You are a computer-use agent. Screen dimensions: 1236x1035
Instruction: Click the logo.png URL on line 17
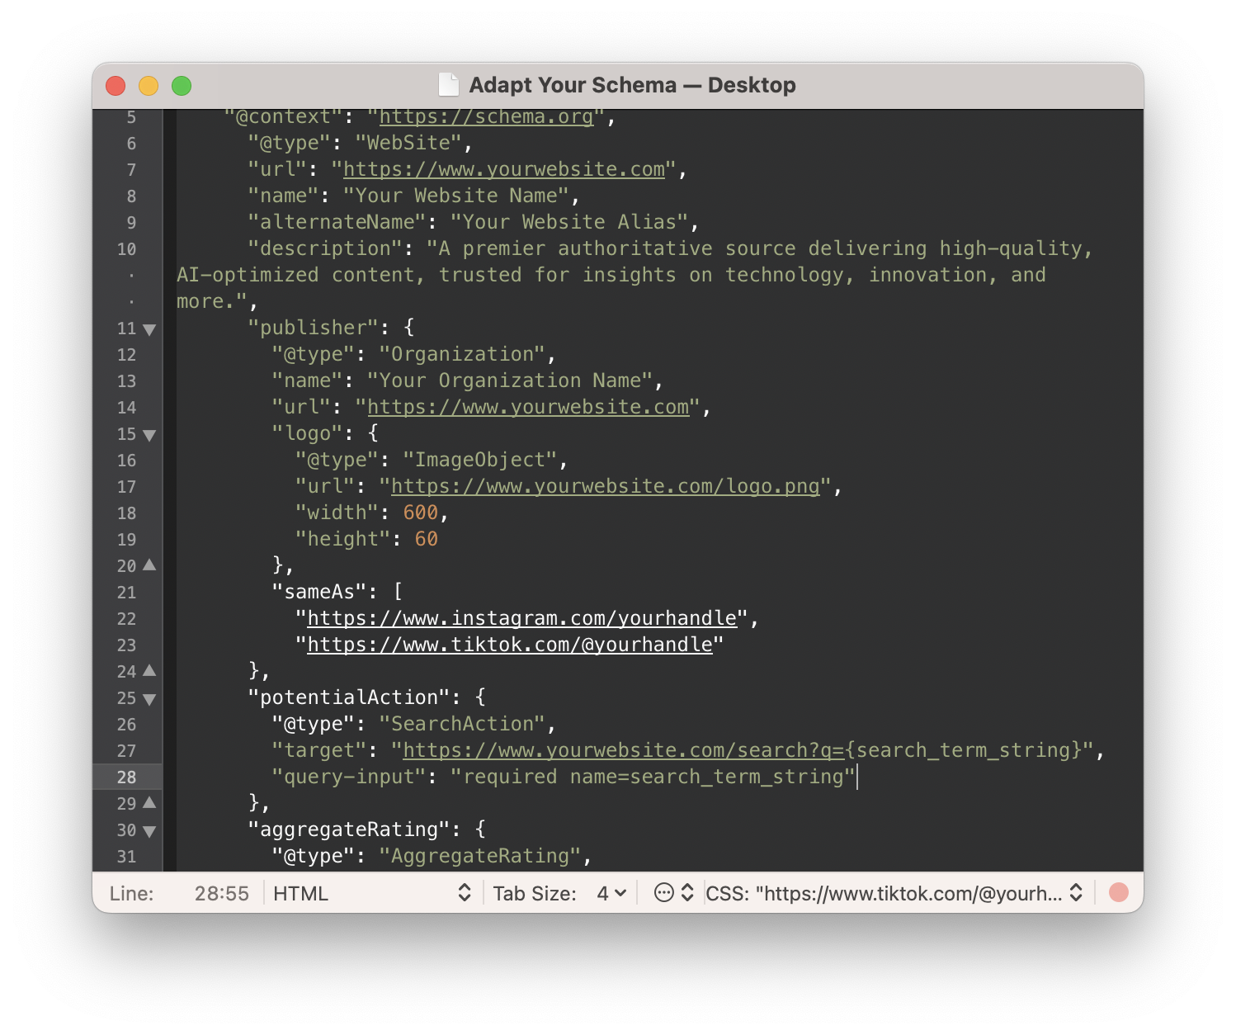pyautogui.click(x=605, y=486)
